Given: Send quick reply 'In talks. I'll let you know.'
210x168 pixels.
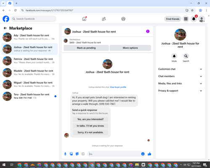Looking at the screenshot, I should click(x=90, y=126).
